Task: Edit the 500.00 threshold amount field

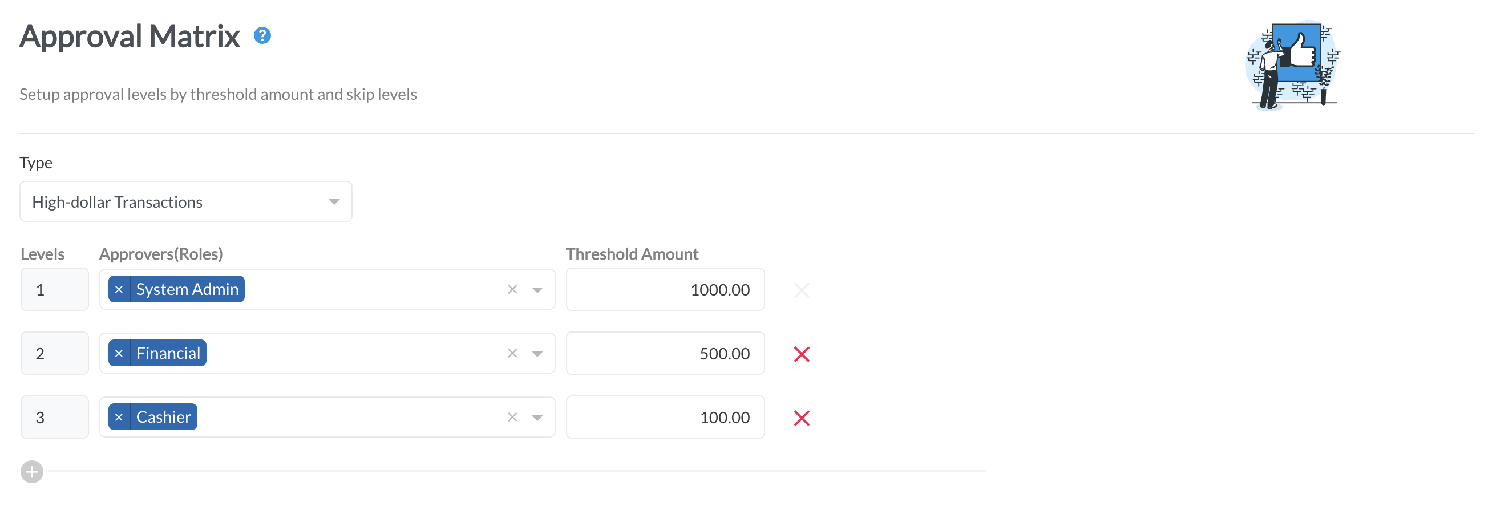Action: (x=665, y=354)
